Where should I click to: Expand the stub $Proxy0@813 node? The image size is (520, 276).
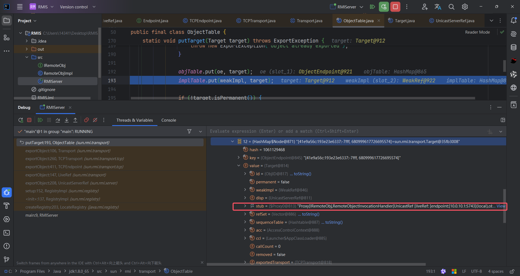click(245, 206)
